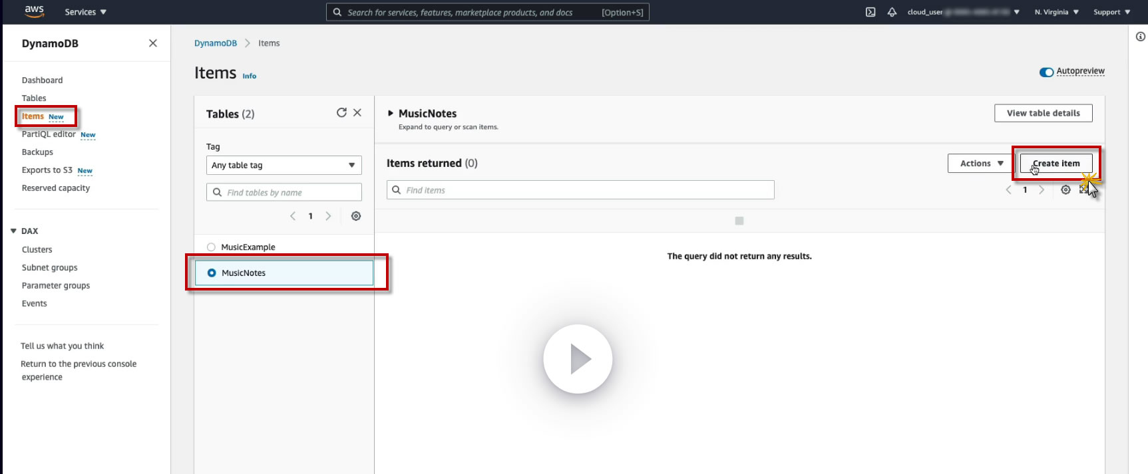Open the Items Info link

(x=250, y=76)
